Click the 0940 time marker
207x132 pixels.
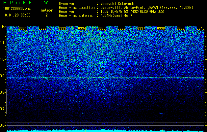200,28
